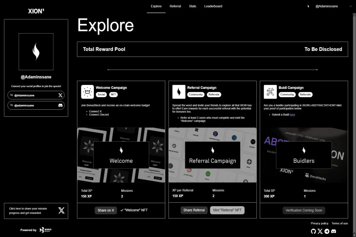Screen dimensions: 356x237
Task: Click the Social tag on Welcome Campaign
Action: pos(101,95)
